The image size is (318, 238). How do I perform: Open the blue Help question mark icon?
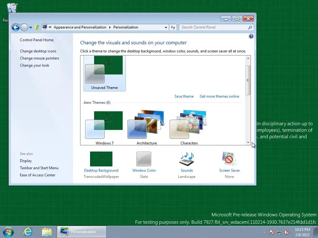[251, 36]
